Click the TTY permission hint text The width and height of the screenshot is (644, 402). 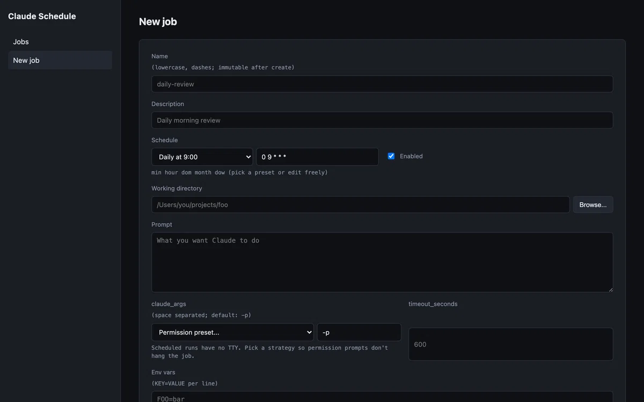(269, 352)
